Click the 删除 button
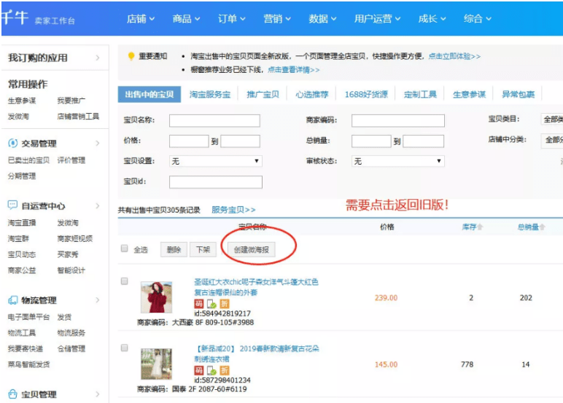The width and height of the screenshot is (563, 403). click(174, 249)
